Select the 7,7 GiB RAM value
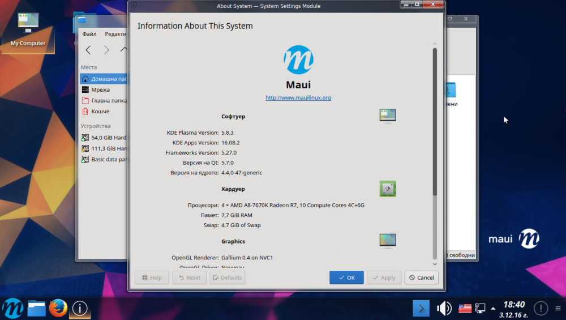Image resolution: width=566 pixels, height=320 pixels. [237, 215]
